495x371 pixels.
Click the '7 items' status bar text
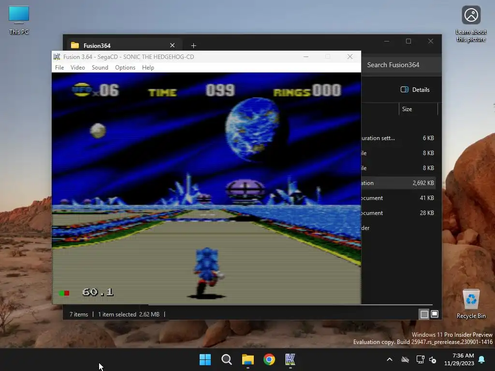[79, 314]
